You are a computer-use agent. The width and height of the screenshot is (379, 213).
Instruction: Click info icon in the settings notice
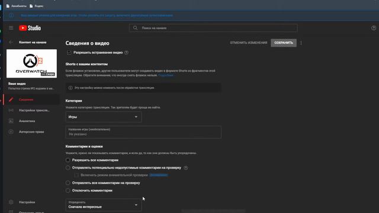70,88
